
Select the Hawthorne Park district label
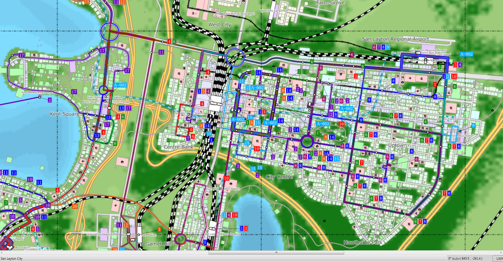[x=363, y=242]
